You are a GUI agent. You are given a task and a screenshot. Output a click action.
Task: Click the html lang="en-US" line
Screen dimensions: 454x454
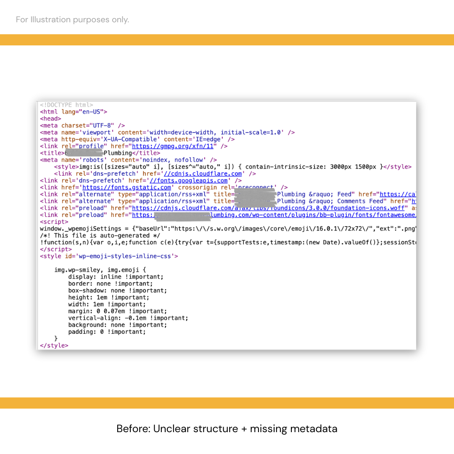(74, 112)
